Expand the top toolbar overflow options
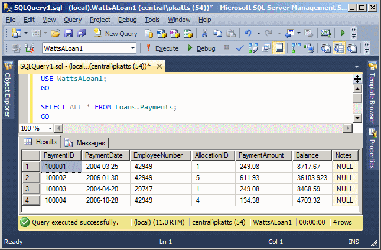This screenshot has width=381, height=250. coord(354,33)
